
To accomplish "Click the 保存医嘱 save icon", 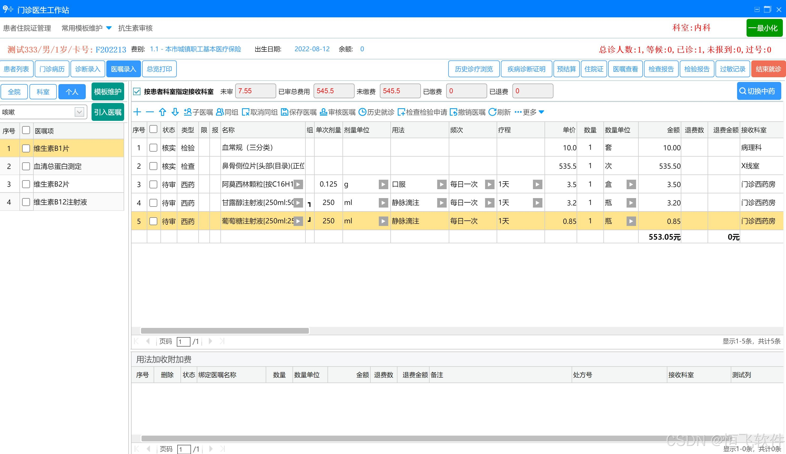I will pyautogui.click(x=284, y=112).
